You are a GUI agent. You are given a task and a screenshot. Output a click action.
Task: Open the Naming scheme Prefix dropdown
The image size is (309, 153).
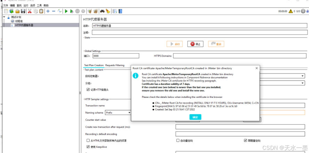pyautogui.click(x=118, y=113)
